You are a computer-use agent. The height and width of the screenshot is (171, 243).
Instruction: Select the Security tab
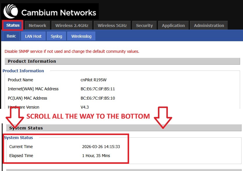144,26
